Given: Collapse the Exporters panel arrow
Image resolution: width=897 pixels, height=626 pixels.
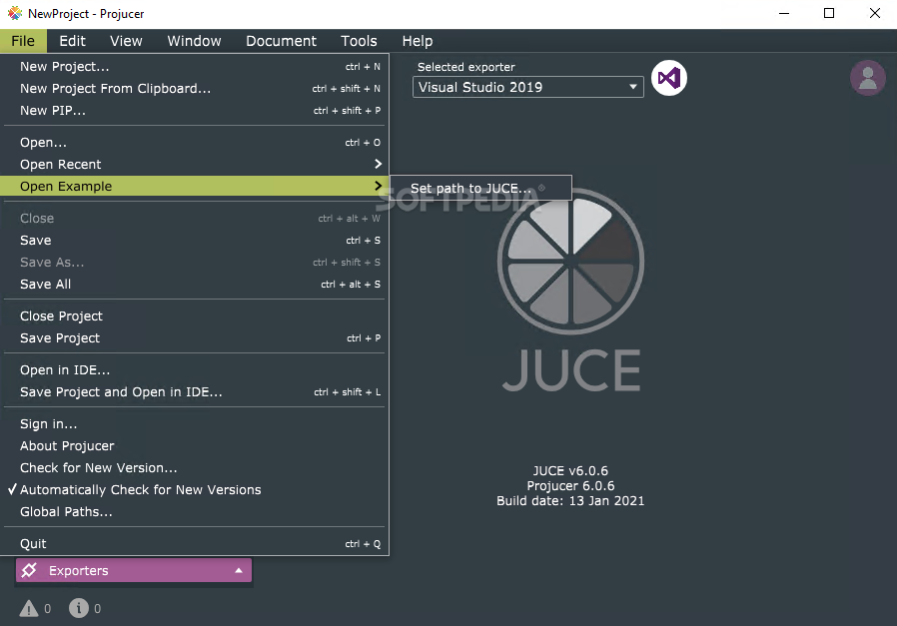Looking at the screenshot, I should tap(239, 570).
